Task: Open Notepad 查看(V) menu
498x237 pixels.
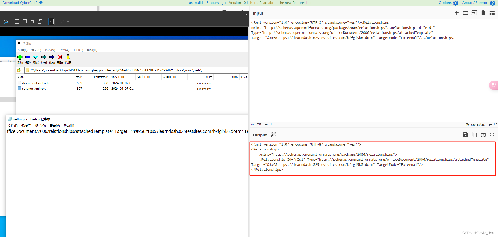Action: (55, 126)
